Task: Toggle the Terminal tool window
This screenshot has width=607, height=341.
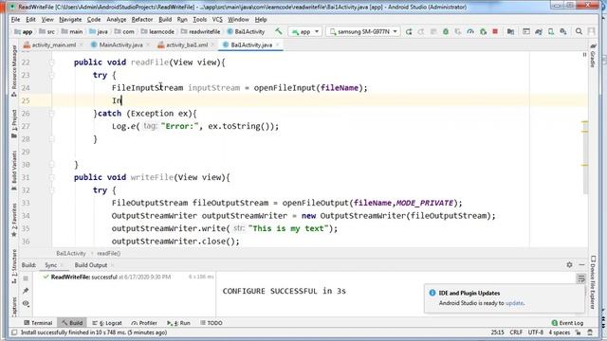Action: click(x=38, y=322)
